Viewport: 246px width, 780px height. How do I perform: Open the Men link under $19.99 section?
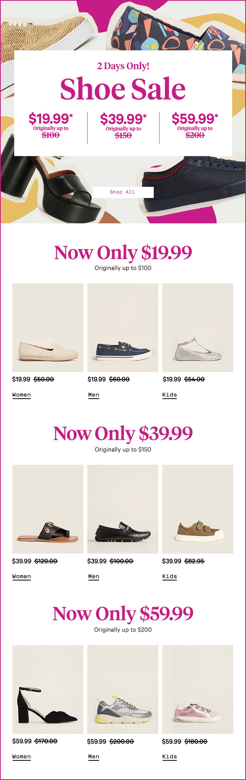coord(94,395)
